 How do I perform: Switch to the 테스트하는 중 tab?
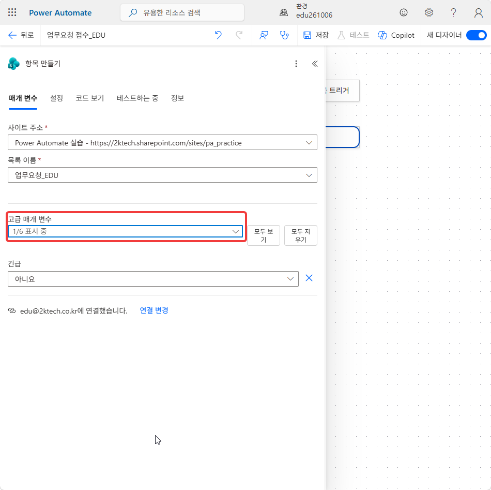coord(137,98)
